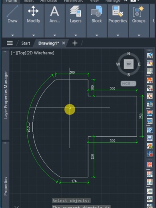Click the blue building panel toolbar icon

click(150, 104)
